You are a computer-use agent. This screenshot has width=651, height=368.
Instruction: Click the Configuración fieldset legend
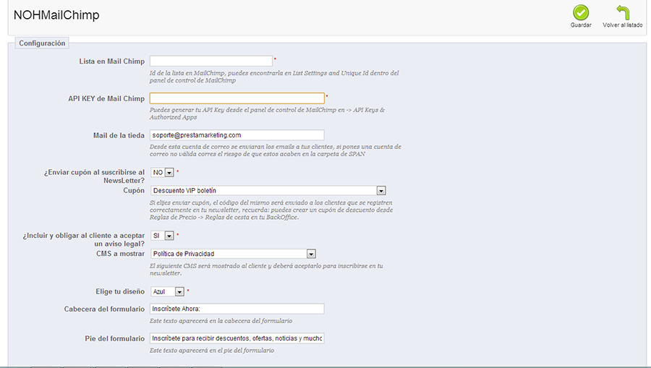42,43
